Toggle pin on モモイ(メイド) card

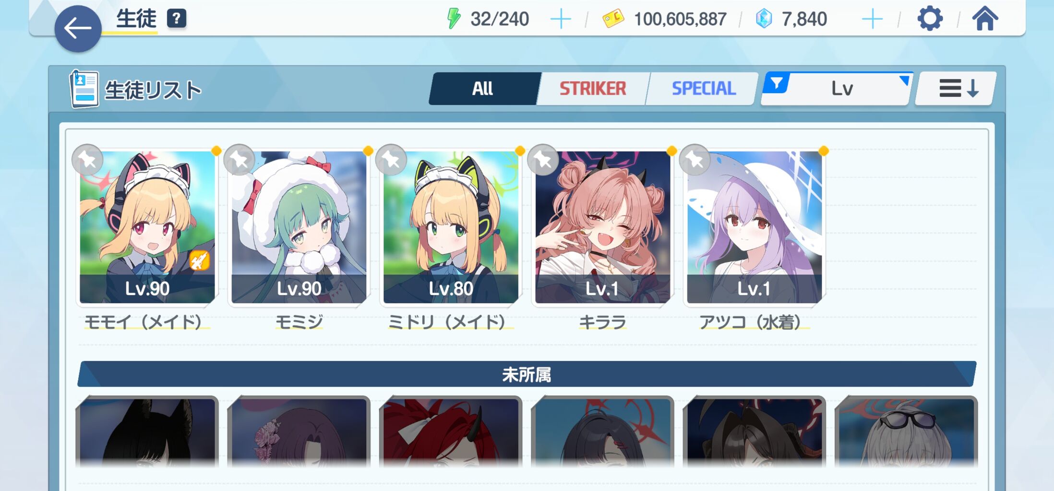(x=87, y=160)
